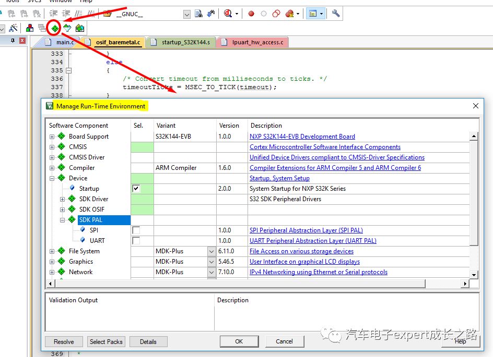Click the Select Packs button
This screenshot has height=357, width=493.
[x=106, y=342]
